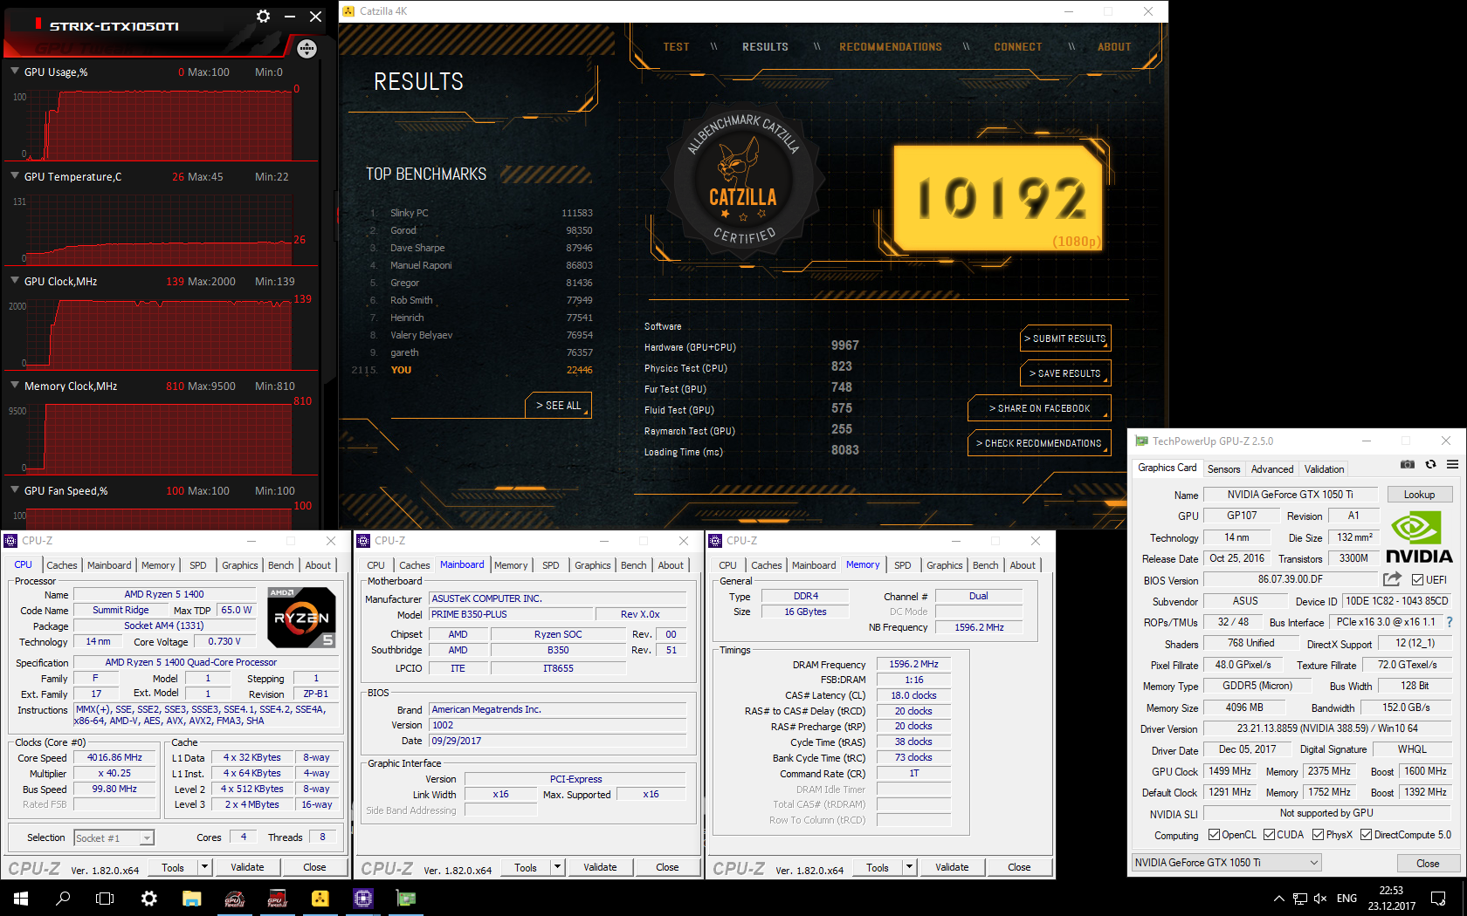The width and height of the screenshot is (1467, 916).
Task: Open Settings gear on the taskbar
Action: click(x=149, y=899)
